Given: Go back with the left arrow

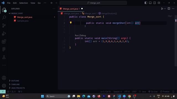Looking at the screenshot, I should pyautogui.click(x=52, y=3).
